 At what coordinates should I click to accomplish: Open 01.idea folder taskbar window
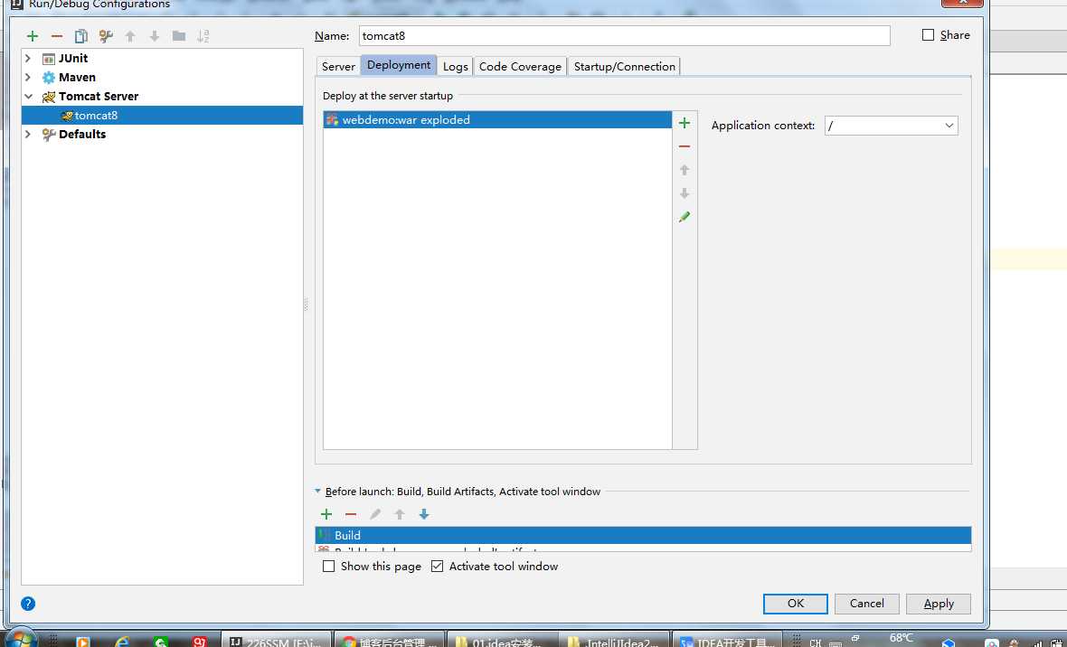pos(502,640)
